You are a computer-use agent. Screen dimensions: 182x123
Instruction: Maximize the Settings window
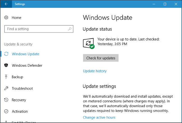[x=165, y=4]
